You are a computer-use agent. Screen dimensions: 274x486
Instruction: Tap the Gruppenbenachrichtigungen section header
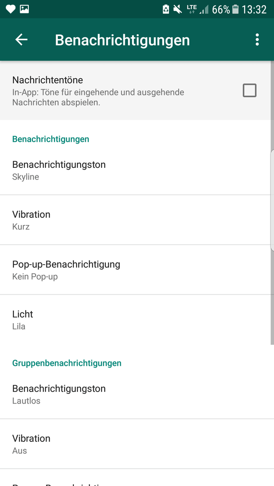point(67,363)
